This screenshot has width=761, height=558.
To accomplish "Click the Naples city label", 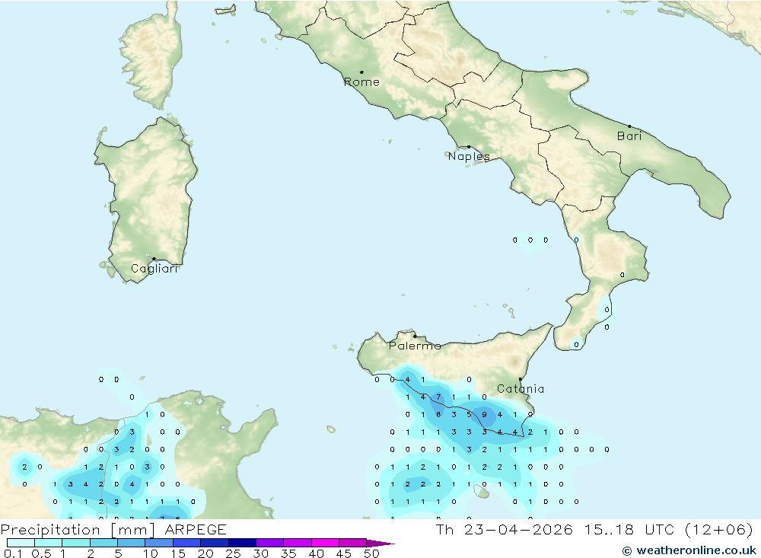I will click(469, 156).
